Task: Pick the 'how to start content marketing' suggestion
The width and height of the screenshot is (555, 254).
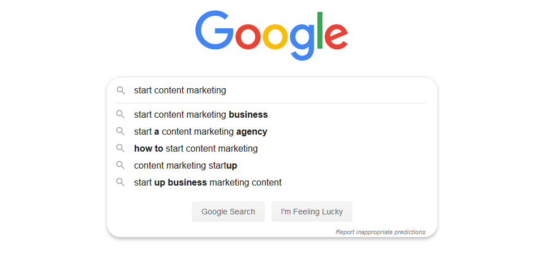Action: pyautogui.click(x=272, y=149)
